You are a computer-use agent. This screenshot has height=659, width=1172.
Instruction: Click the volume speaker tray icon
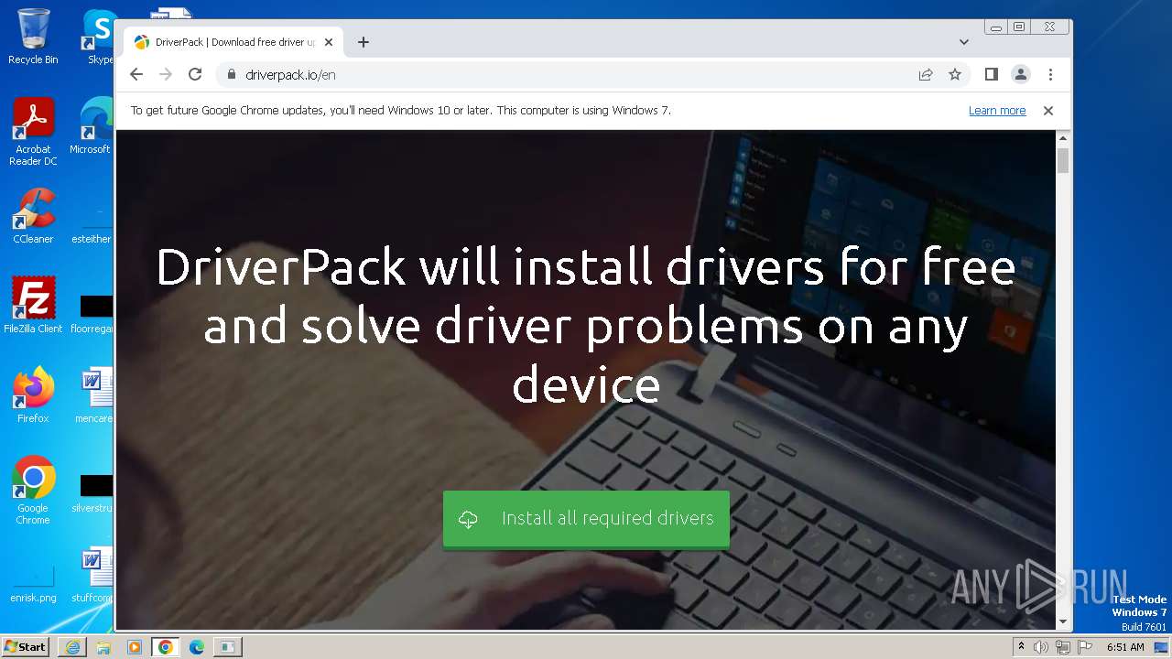point(1041,647)
